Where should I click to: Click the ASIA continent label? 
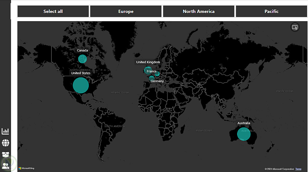click(223, 68)
